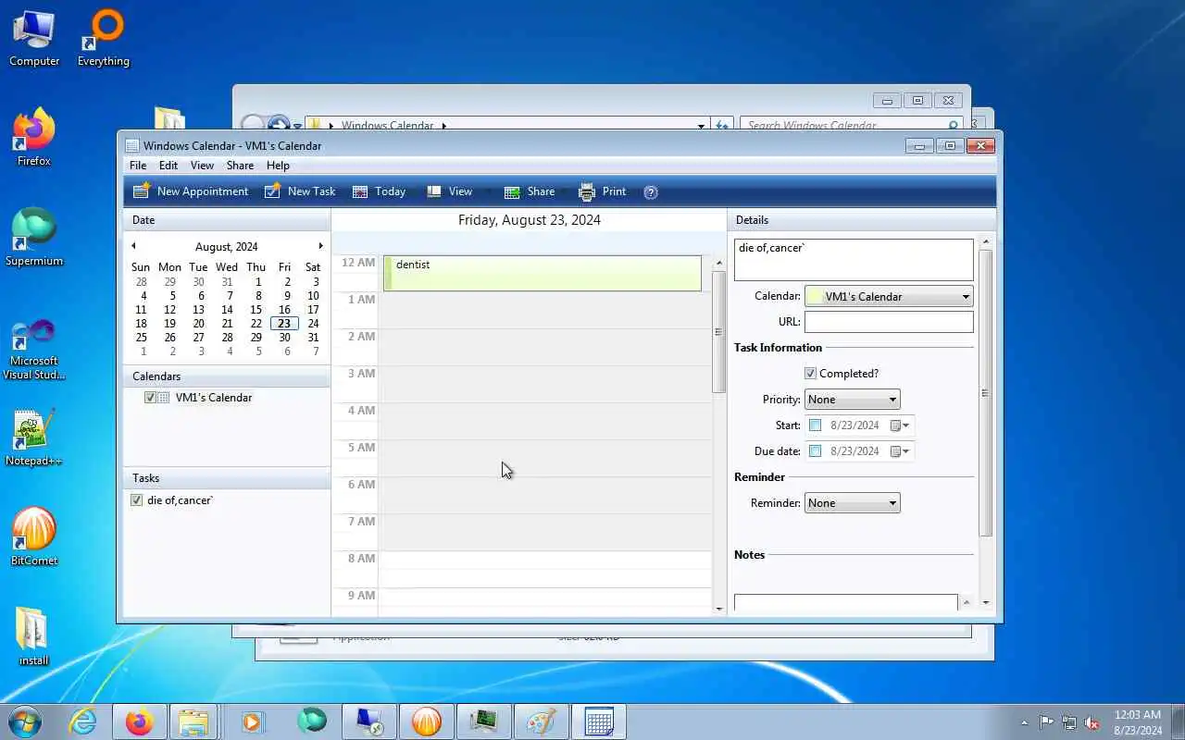Click the taskbar clock
This screenshot has width=1185, height=740.
pyautogui.click(x=1138, y=722)
